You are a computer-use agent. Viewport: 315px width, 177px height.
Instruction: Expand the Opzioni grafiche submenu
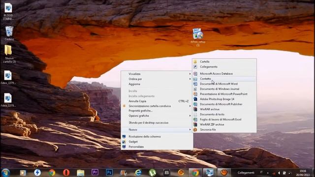(157, 116)
